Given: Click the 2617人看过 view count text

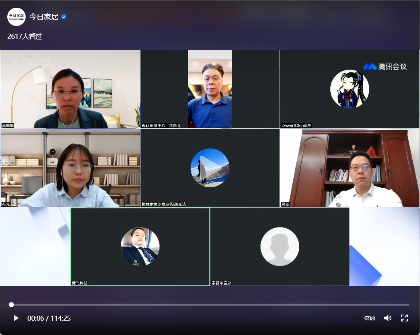Looking at the screenshot, I should [25, 37].
